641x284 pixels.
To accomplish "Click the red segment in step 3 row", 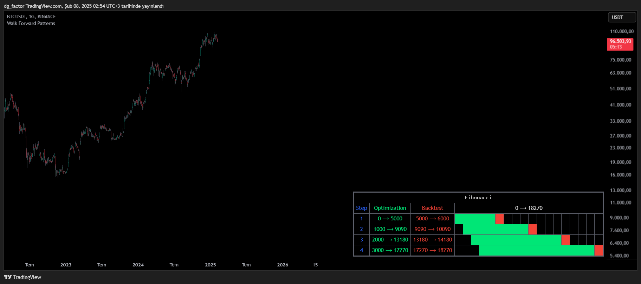I will (565, 240).
